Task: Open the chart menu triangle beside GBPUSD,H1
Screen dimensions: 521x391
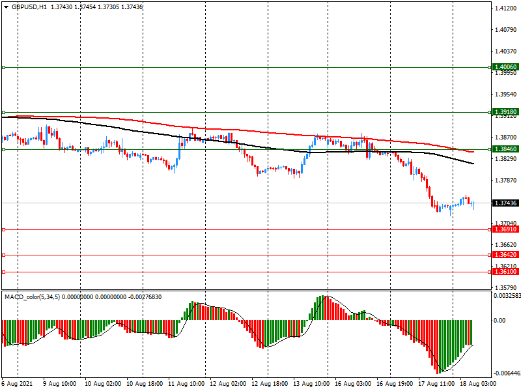Action: click(x=6, y=7)
